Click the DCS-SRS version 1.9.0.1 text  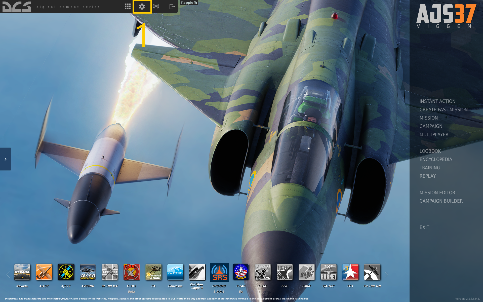click(x=219, y=292)
